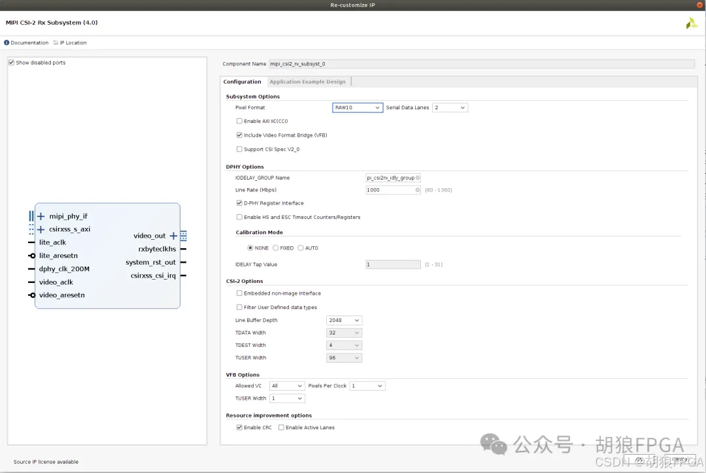706x473 pixels.
Task: Open the Allowed VC dropdown
Action: [x=287, y=385]
